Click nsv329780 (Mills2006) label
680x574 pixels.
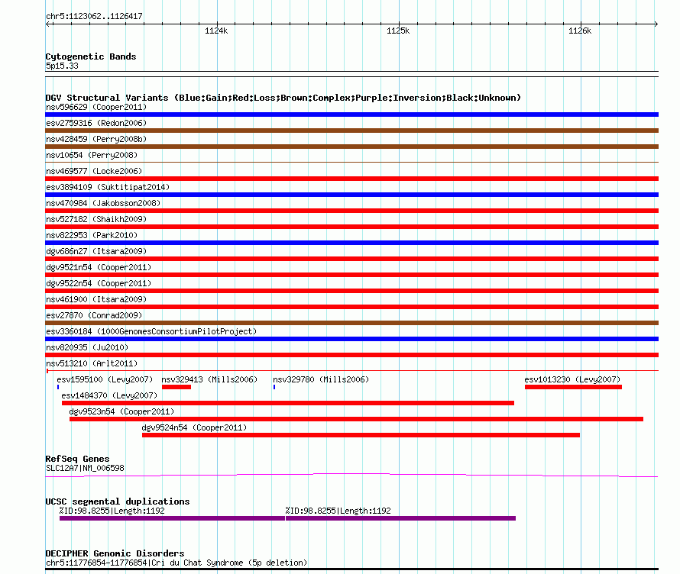(321, 379)
